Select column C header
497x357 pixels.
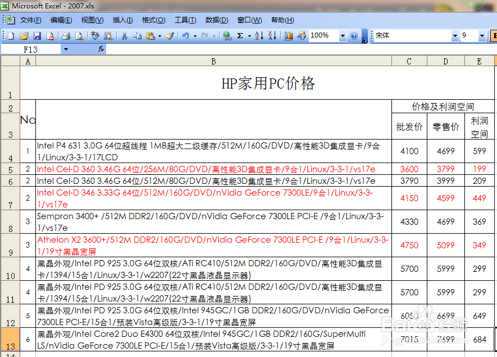click(409, 61)
